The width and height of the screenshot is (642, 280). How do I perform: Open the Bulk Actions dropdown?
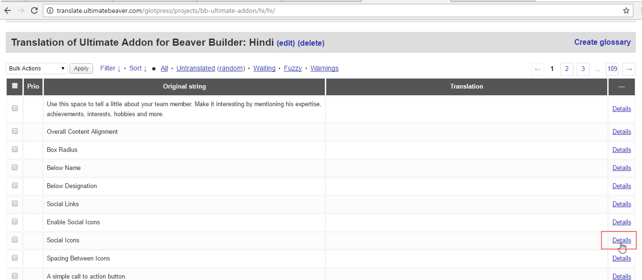(x=37, y=69)
